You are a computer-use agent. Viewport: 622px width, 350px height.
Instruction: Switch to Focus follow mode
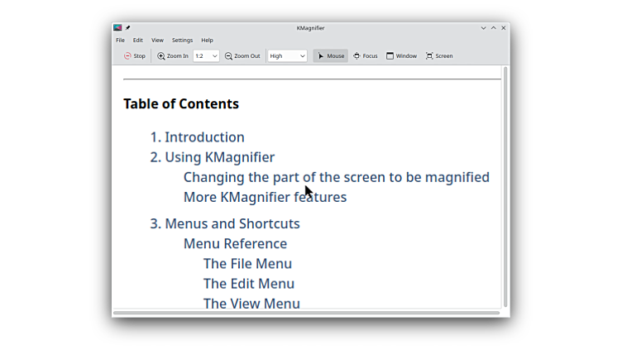pyautogui.click(x=365, y=56)
